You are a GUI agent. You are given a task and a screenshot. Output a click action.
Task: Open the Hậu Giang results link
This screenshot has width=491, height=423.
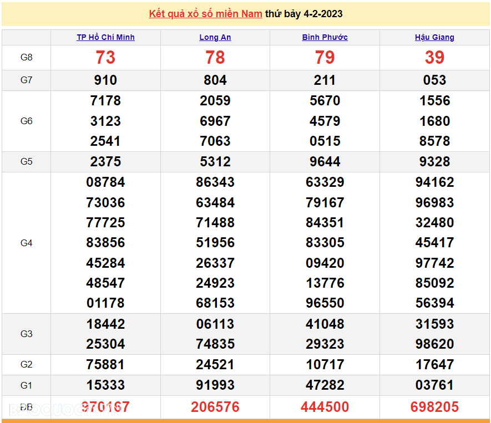[x=434, y=37]
